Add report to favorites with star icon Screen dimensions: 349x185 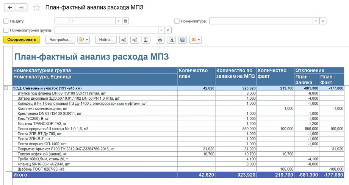click(36, 8)
